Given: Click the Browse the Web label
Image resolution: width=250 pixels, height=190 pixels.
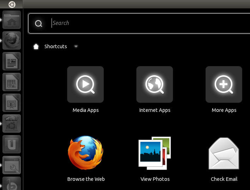Looking at the screenshot, I should [x=86, y=179].
